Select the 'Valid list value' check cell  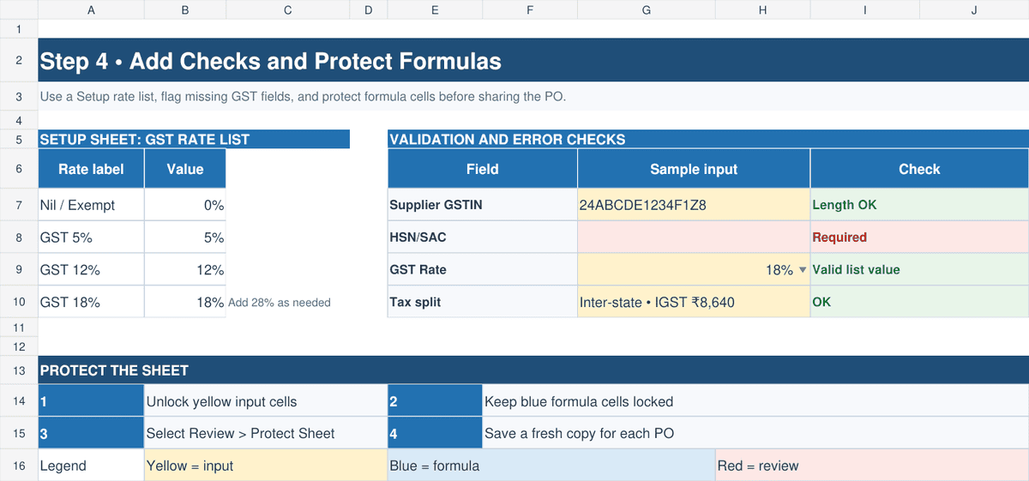tap(919, 270)
